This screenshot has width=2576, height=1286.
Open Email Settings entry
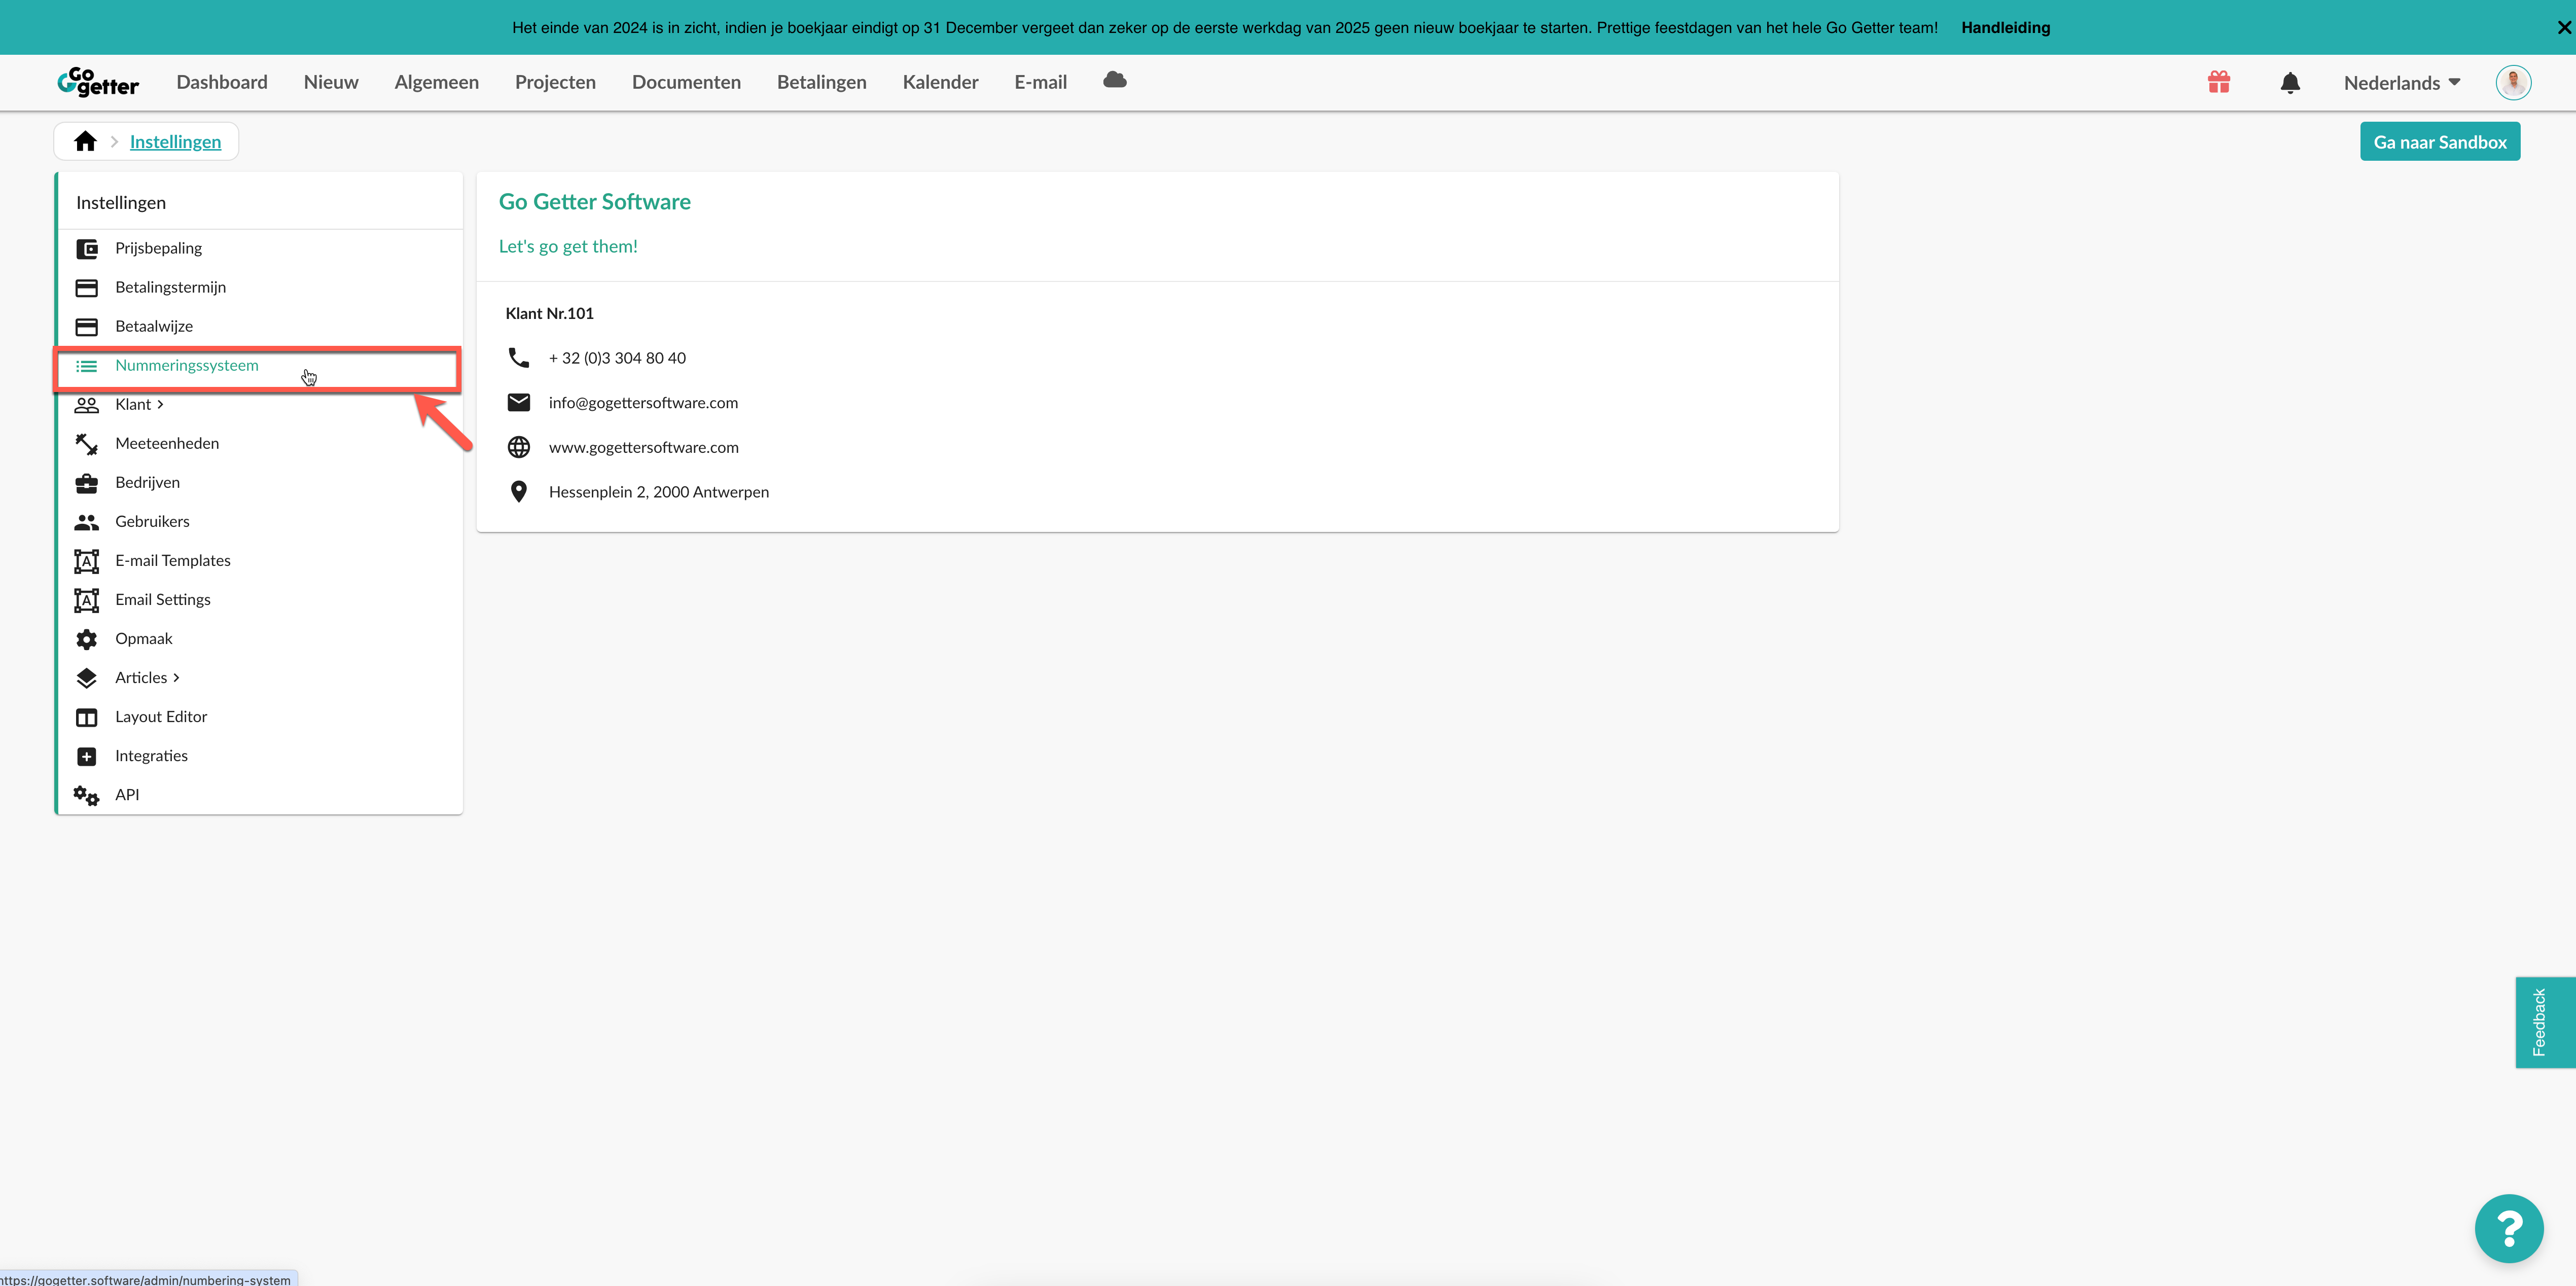259,599
